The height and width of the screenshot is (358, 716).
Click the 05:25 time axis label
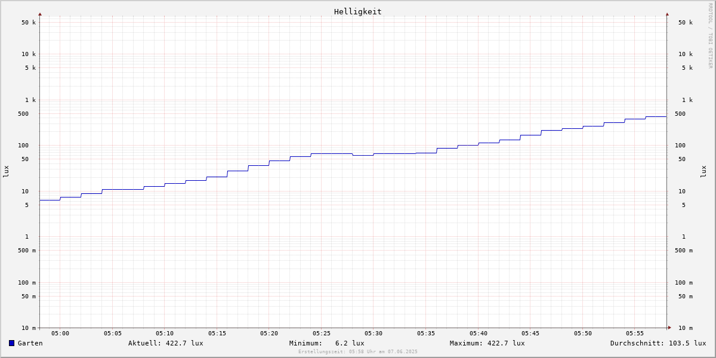coord(321,334)
